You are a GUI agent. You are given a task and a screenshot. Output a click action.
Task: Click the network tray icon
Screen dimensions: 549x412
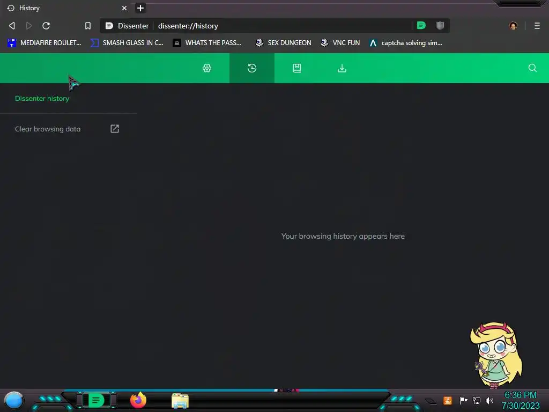coord(477,400)
